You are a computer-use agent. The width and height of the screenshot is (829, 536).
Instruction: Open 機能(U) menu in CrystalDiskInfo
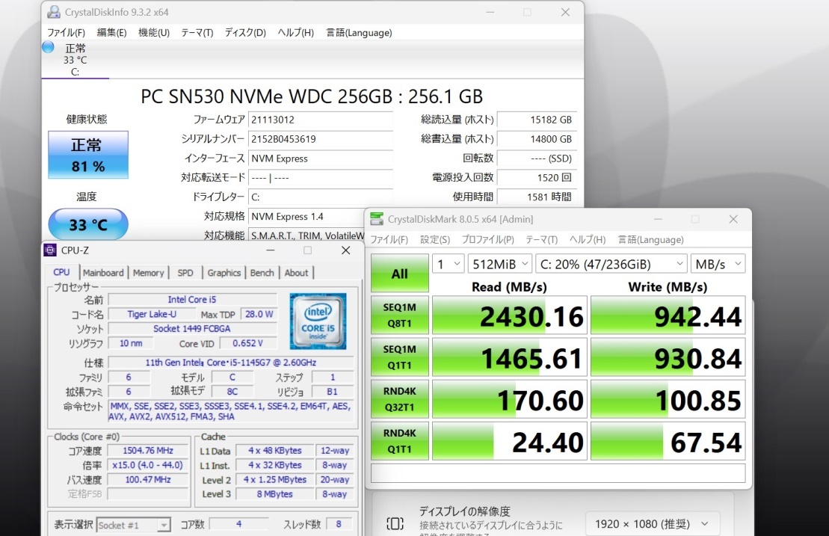pos(154,33)
